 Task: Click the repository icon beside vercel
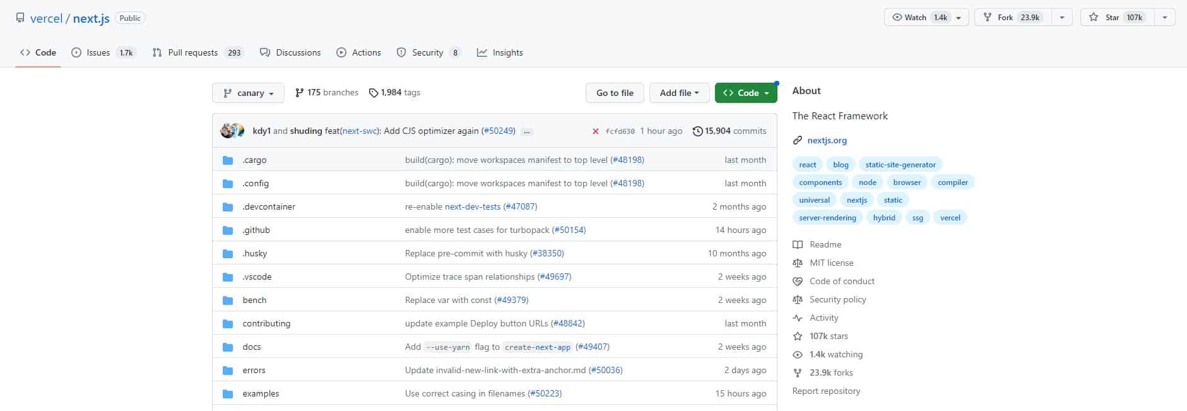(21, 18)
